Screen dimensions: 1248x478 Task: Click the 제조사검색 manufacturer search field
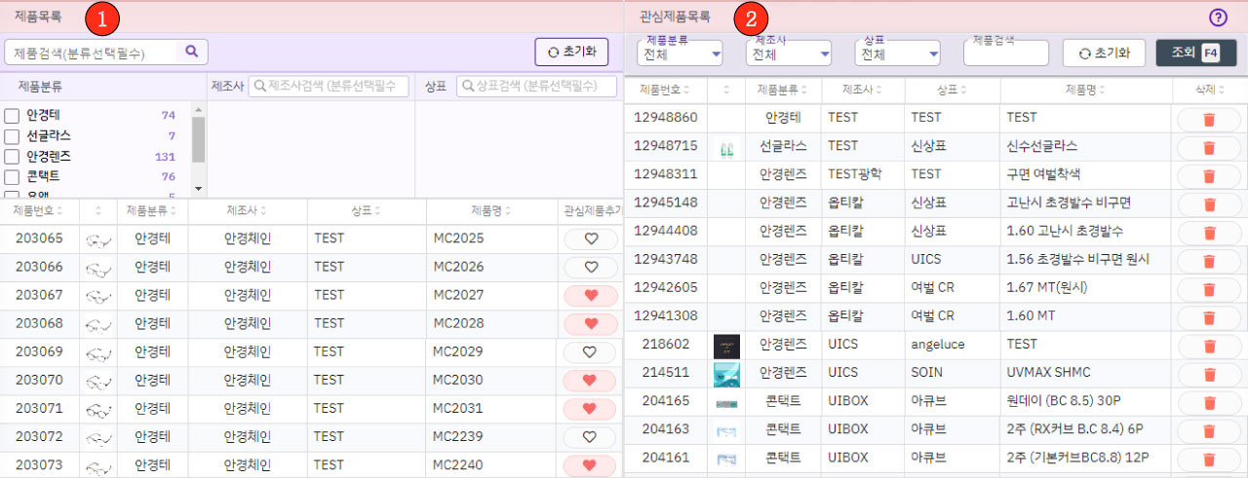click(x=329, y=87)
